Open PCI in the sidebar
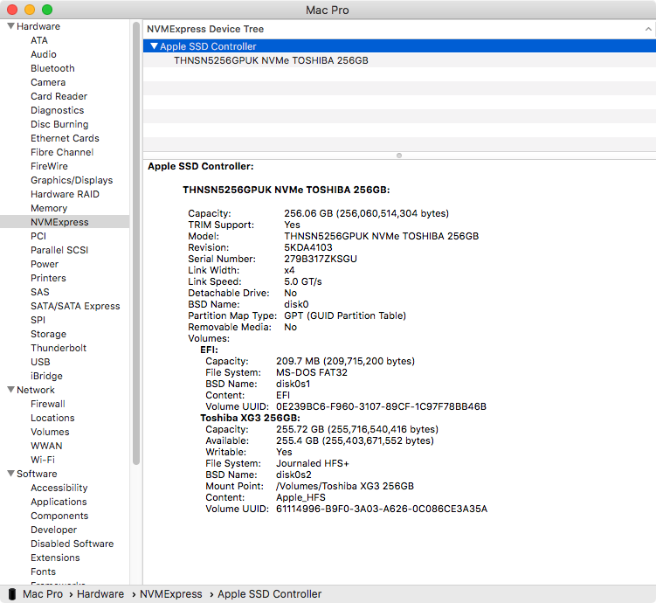Viewport: 656px width, 603px height. 38,236
